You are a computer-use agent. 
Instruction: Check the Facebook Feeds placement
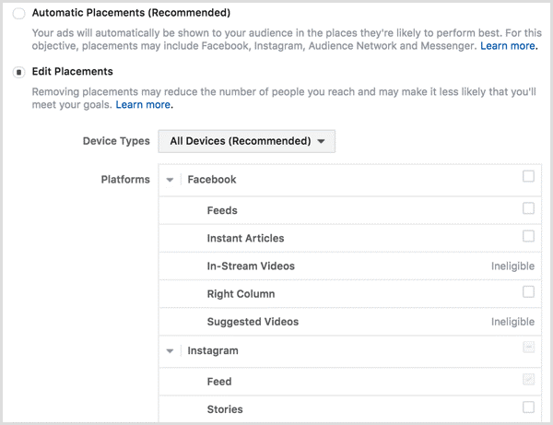[x=528, y=208]
